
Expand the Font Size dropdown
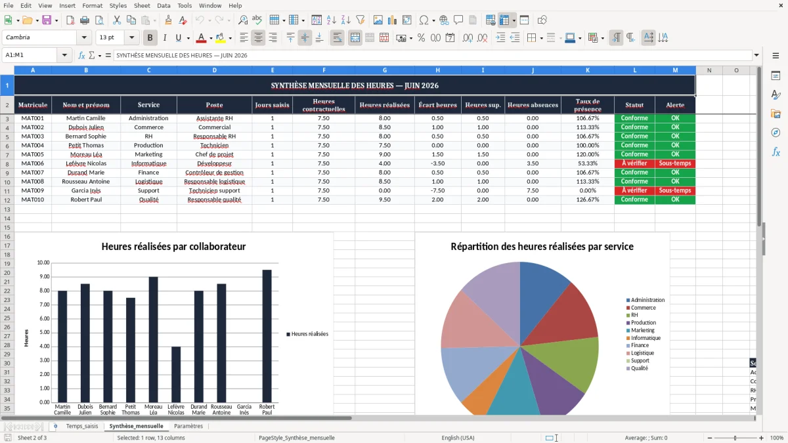click(x=132, y=38)
